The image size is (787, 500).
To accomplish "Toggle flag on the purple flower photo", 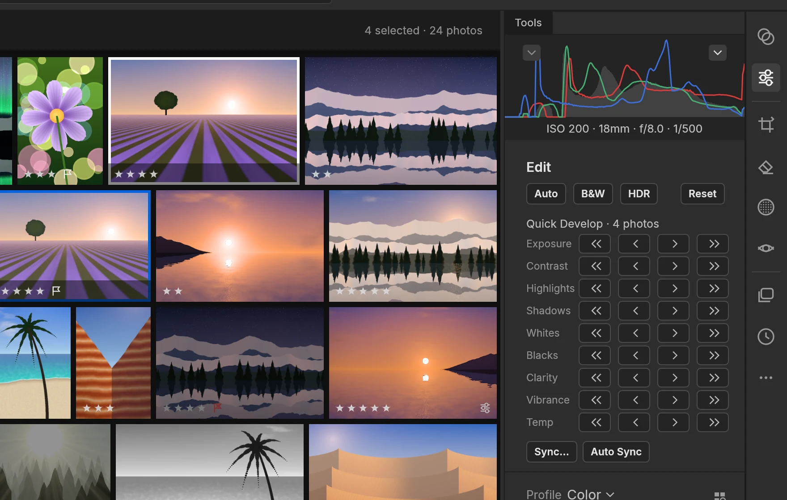I will click(x=68, y=173).
